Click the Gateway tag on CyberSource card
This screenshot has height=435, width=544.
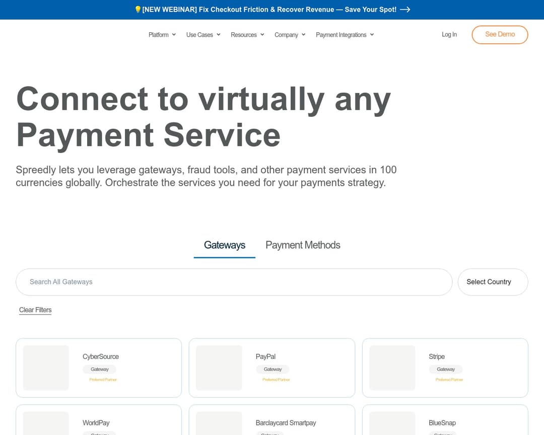tap(100, 370)
